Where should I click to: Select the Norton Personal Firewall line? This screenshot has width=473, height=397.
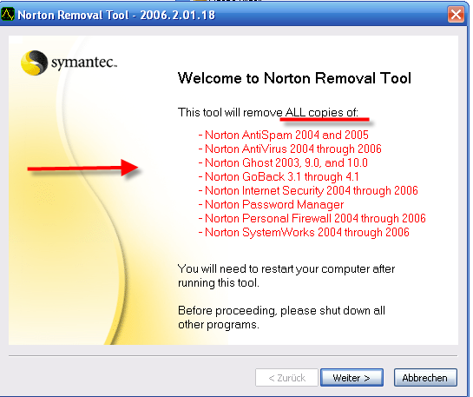coord(312,218)
